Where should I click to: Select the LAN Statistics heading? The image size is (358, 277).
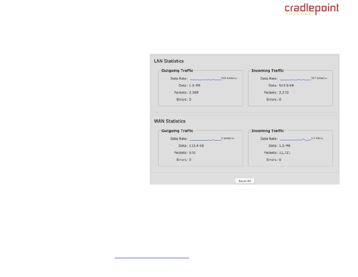pos(169,61)
